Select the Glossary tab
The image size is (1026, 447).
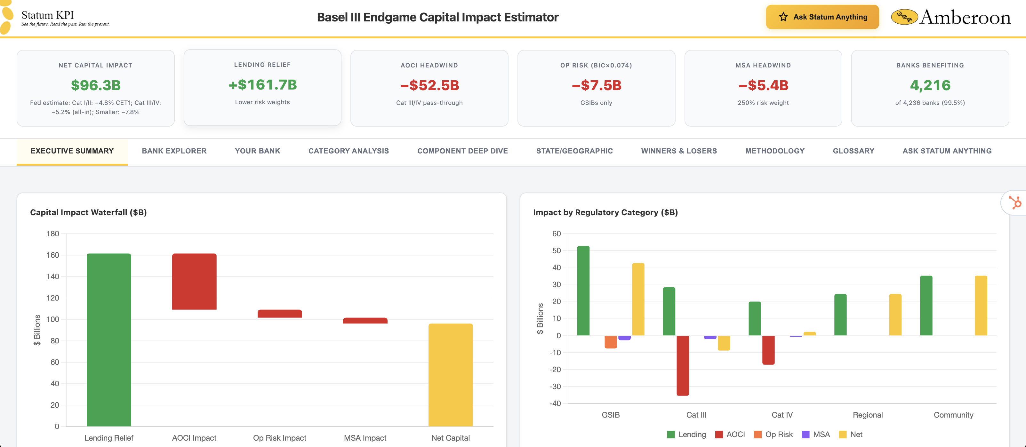[853, 151]
